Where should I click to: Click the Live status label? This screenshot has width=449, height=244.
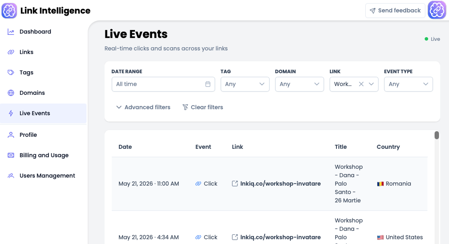click(435, 39)
